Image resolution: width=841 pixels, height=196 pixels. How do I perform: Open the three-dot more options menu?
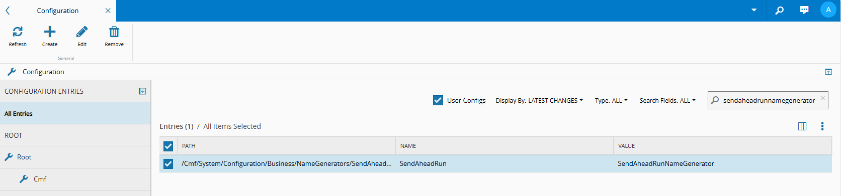[822, 126]
